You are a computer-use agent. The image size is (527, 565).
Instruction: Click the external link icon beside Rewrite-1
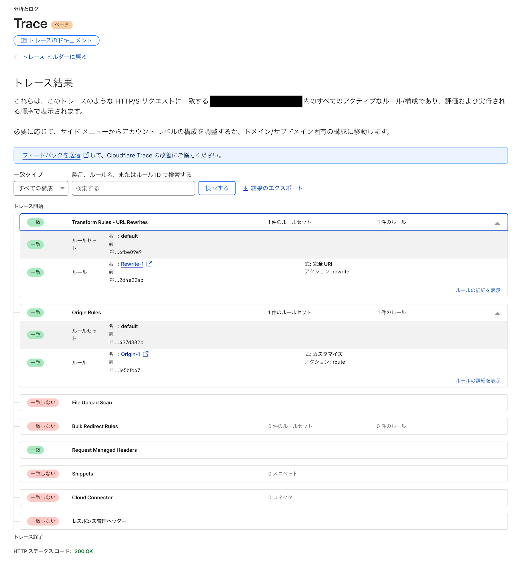click(x=149, y=264)
